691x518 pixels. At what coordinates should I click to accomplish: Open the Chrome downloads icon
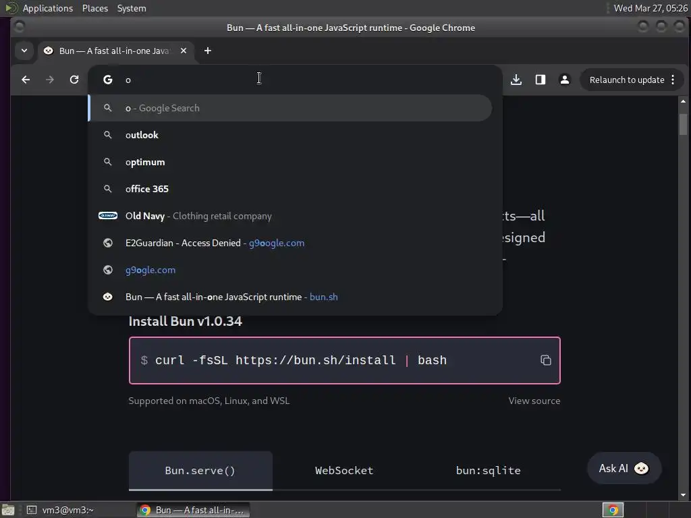tap(516, 80)
